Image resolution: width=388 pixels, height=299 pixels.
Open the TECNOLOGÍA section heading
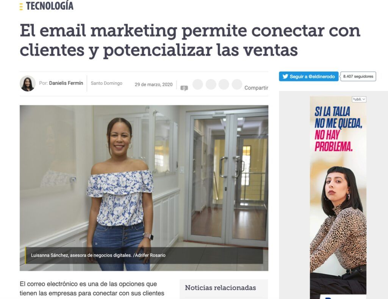50,6
